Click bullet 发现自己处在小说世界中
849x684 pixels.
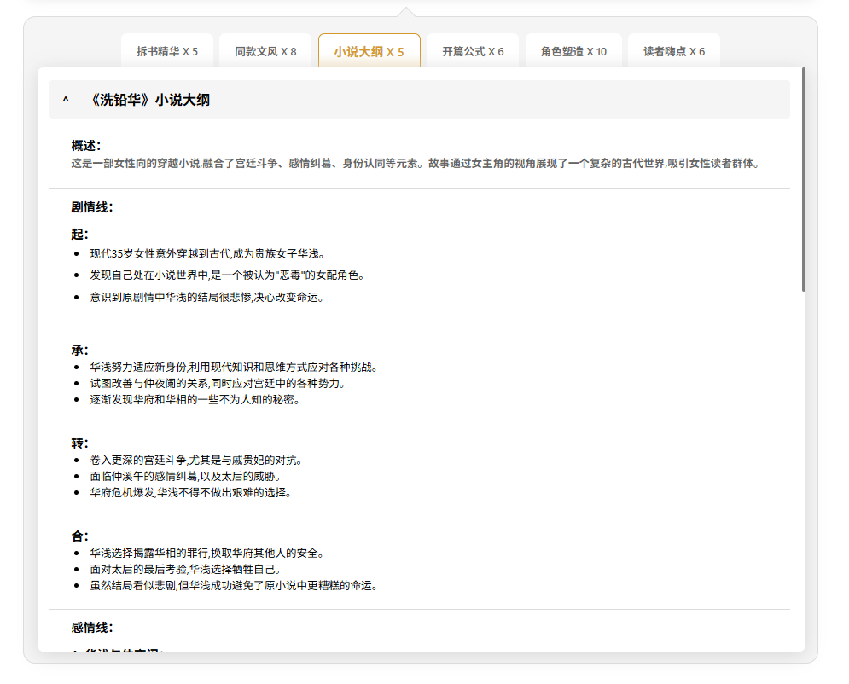(227, 275)
